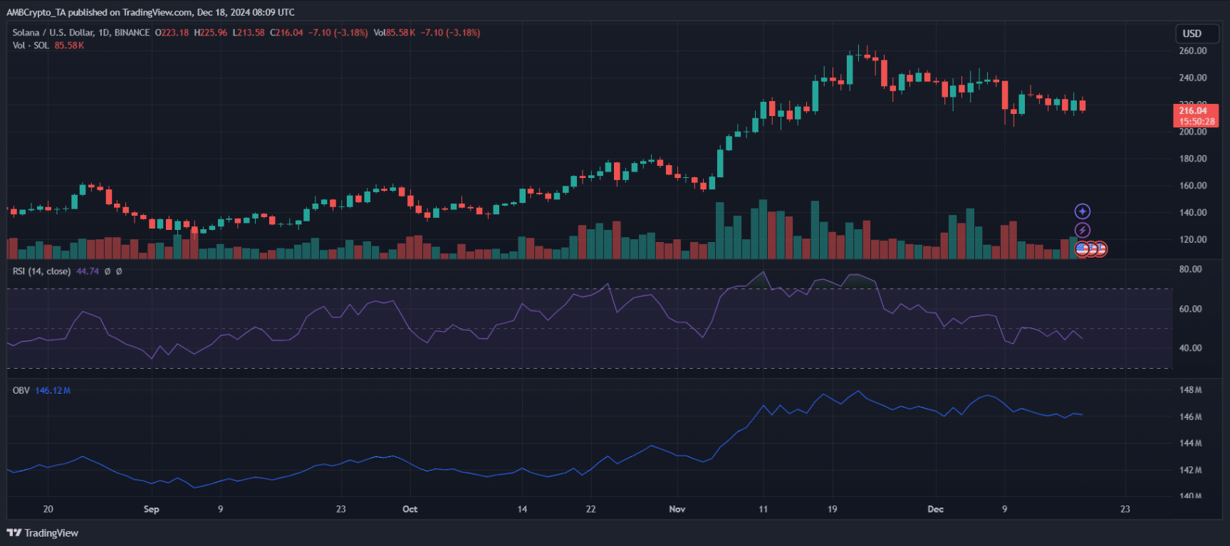Click the Oct date label on time axis
1230x546 pixels.
click(x=410, y=509)
